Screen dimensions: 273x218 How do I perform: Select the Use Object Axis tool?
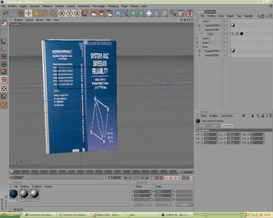(4, 49)
